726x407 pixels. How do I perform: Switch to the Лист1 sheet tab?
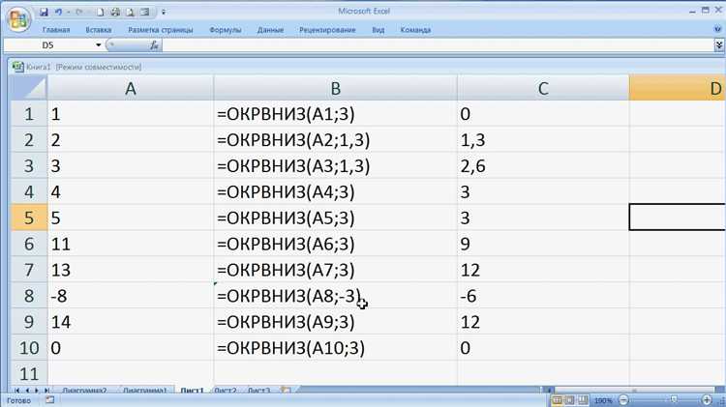193,391
